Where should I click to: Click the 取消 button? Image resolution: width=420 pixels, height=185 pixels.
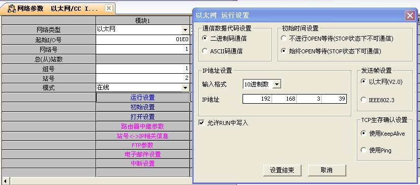point(327,170)
